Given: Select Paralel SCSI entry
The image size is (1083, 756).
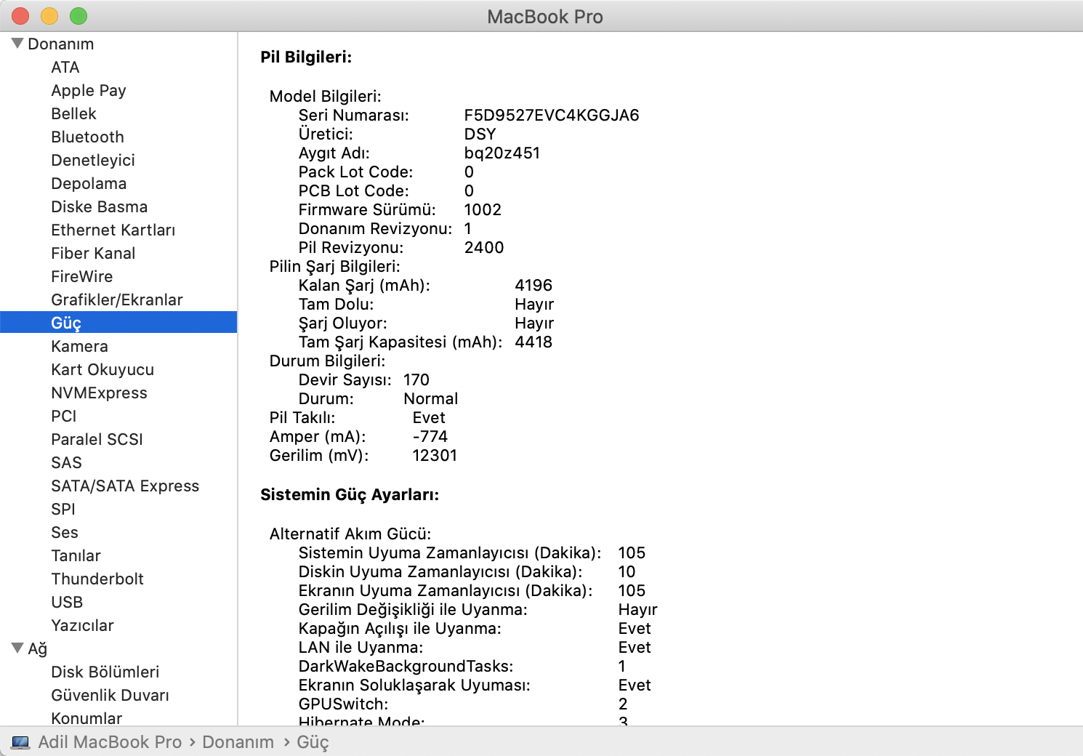Looking at the screenshot, I should 97,440.
